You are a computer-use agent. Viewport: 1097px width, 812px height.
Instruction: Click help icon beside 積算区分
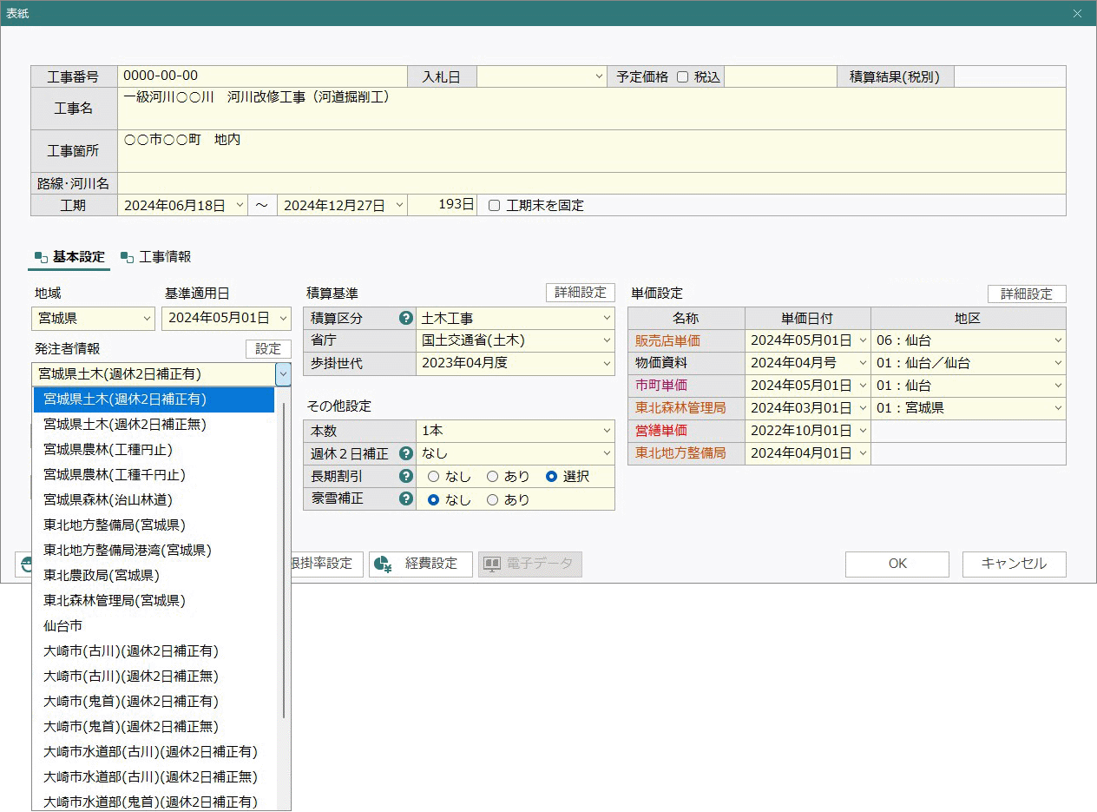point(405,318)
